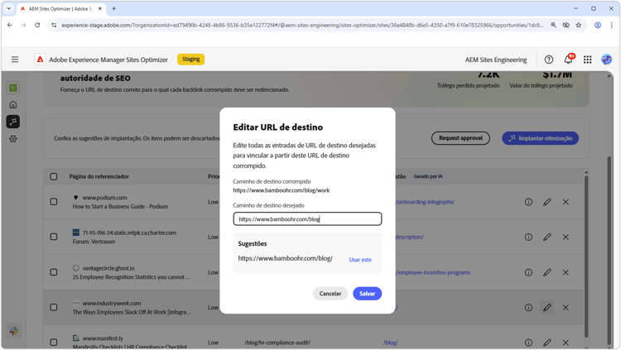Open the help question mark icon
The image size is (621, 350).
548,60
